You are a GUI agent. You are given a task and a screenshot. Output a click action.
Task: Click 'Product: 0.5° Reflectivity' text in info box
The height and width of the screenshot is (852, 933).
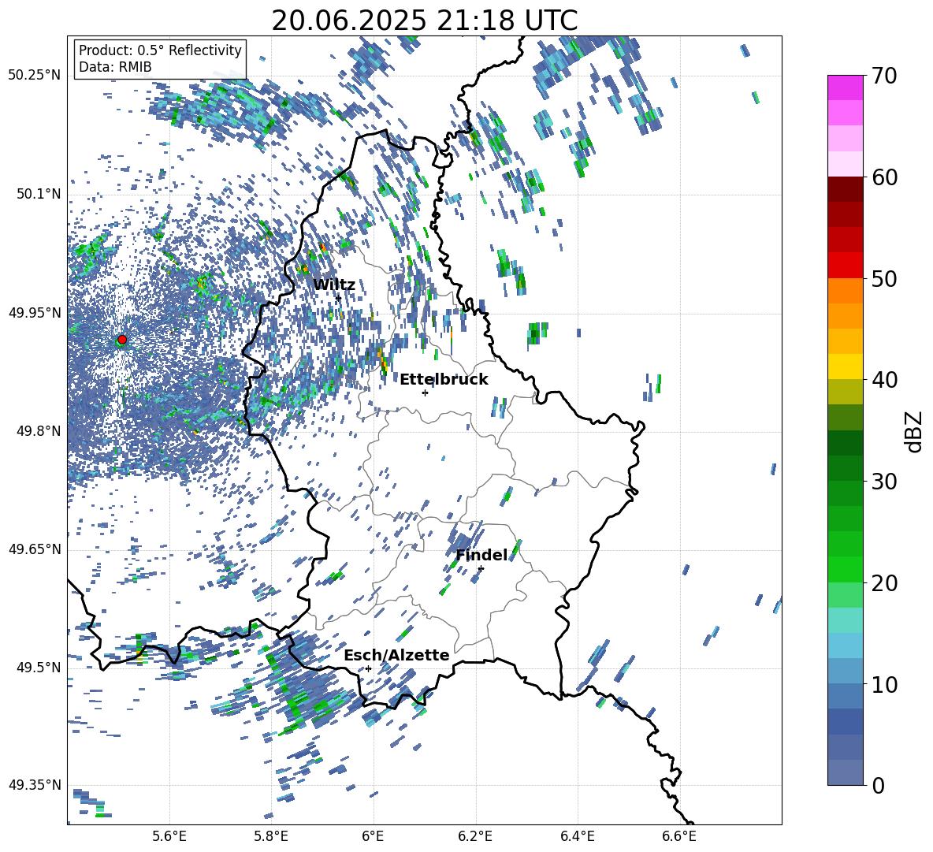[x=160, y=50]
